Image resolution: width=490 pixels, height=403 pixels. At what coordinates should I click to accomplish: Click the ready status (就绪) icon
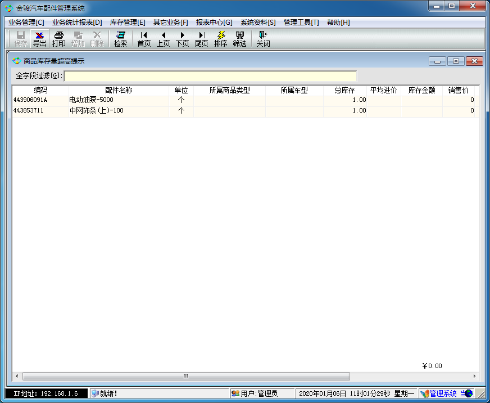coord(95,393)
